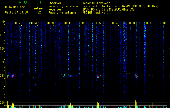
Task: Click the Receiving antenna label
Action: pos(62,13)
